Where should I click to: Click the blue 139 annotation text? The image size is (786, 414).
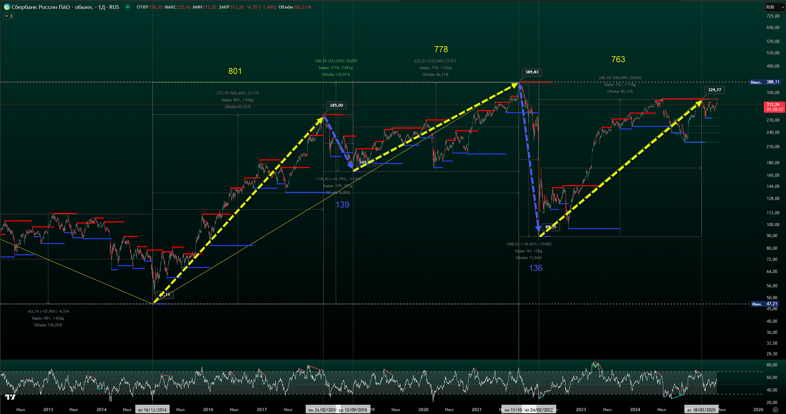(x=343, y=205)
